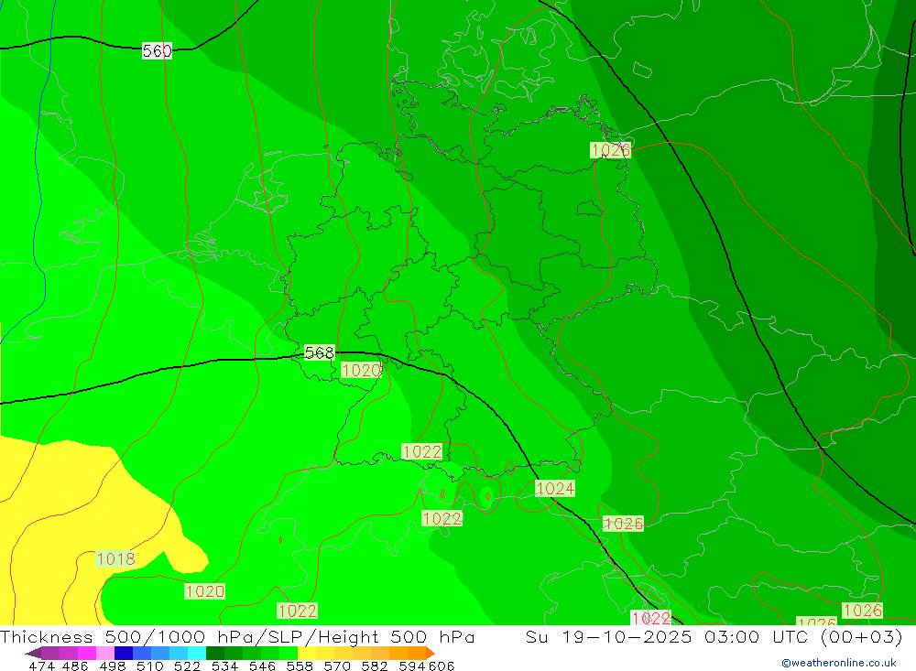Screen dimensions: 916x671
Task: Click the "1020" label just below 1018
Action: point(204,591)
